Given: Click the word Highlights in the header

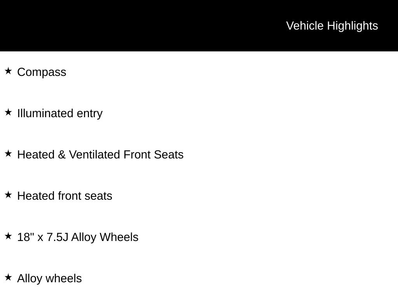Looking at the screenshot, I should (352, 26).
